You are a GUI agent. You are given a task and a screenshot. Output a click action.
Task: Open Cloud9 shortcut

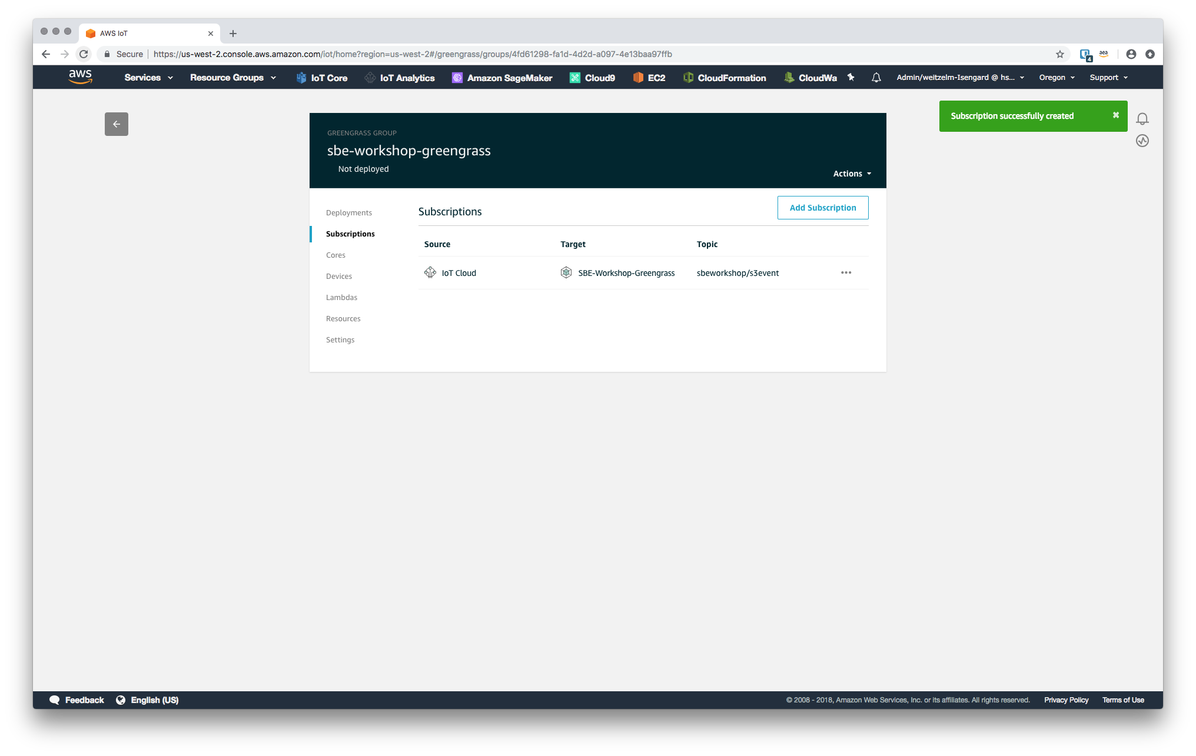coord(592,78)
